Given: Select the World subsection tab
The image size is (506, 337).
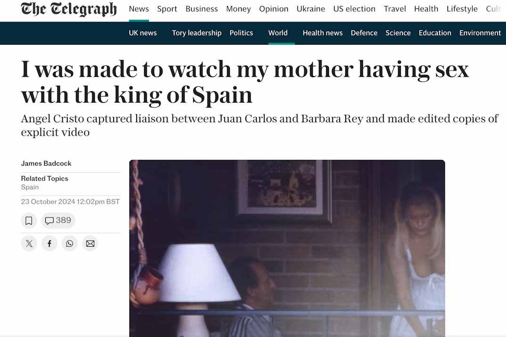Looking at the screenshot, I should (278, 33).
